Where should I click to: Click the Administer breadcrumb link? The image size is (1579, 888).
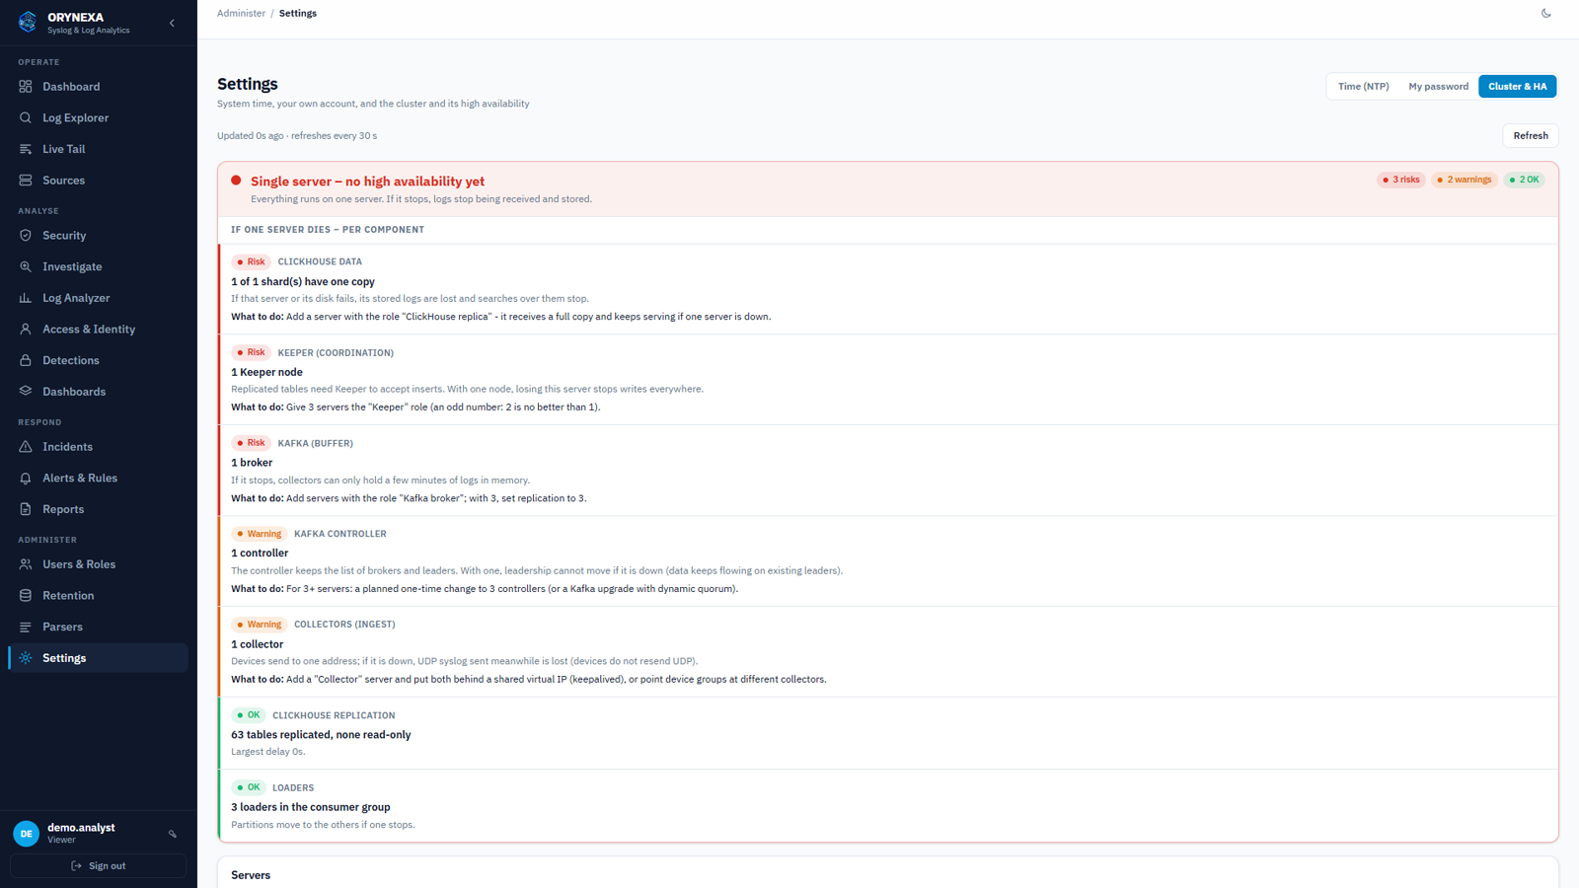point(241,14)
